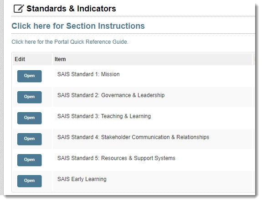Open SAIS Standard 3: Teaching & Learning
The width and height of the screenshot is (262, 202).
(30, 118)
